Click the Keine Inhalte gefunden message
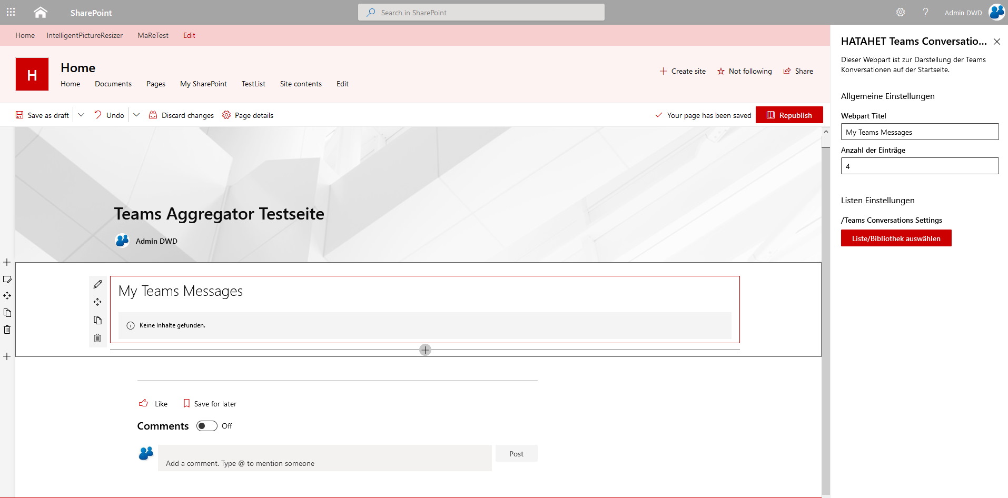 click(x=172, y=325)
